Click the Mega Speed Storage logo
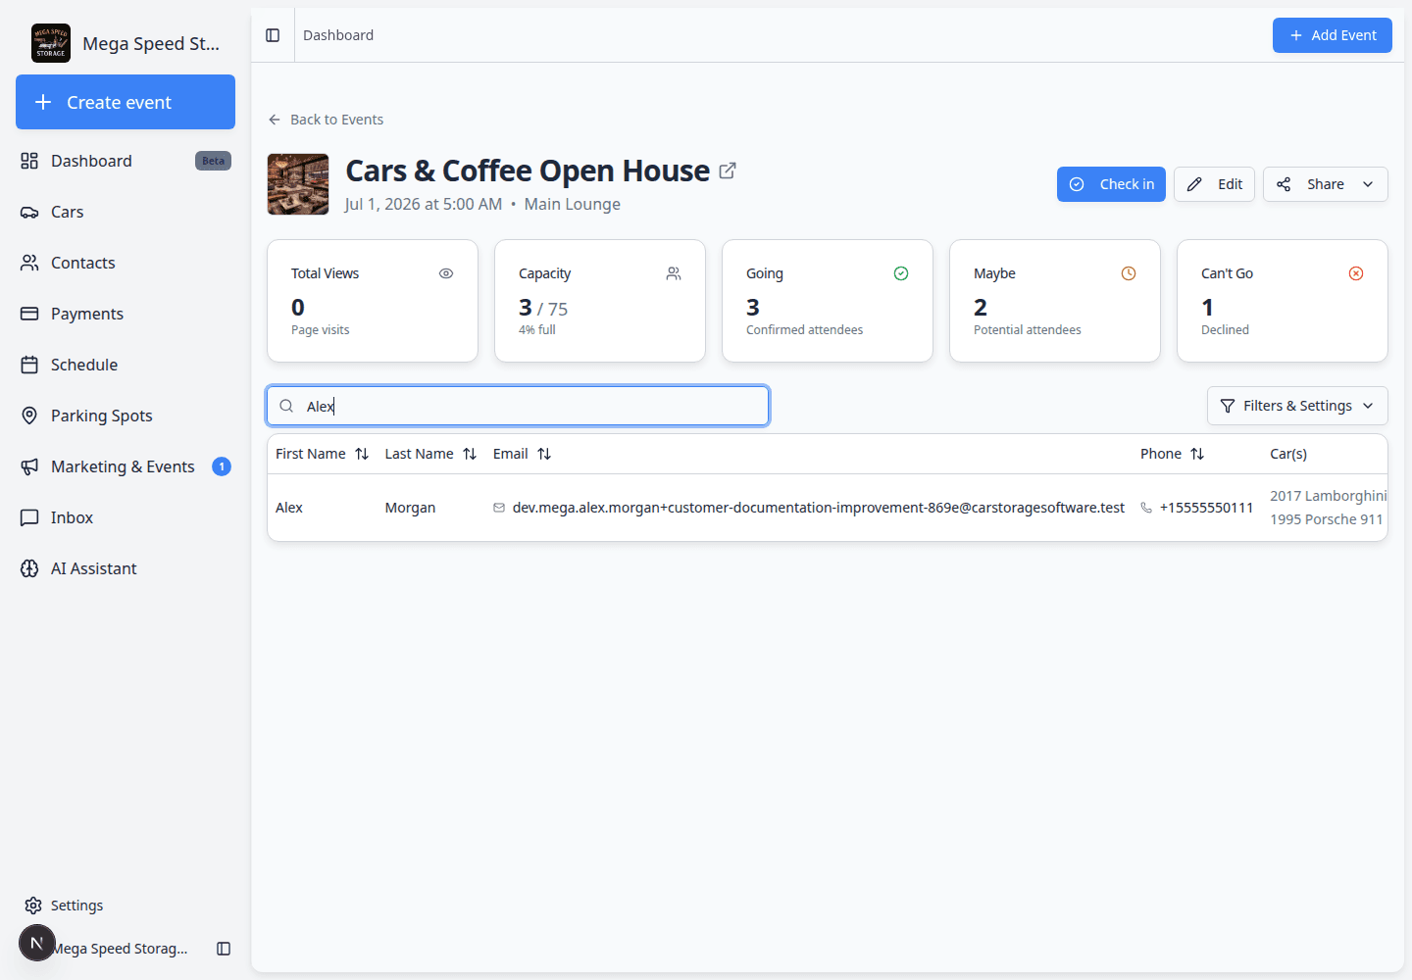The image size is (1412, 980). (x=51, y=43)
